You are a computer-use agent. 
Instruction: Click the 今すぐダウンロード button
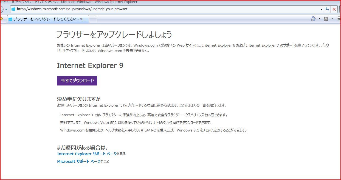(x=77, y=81)
